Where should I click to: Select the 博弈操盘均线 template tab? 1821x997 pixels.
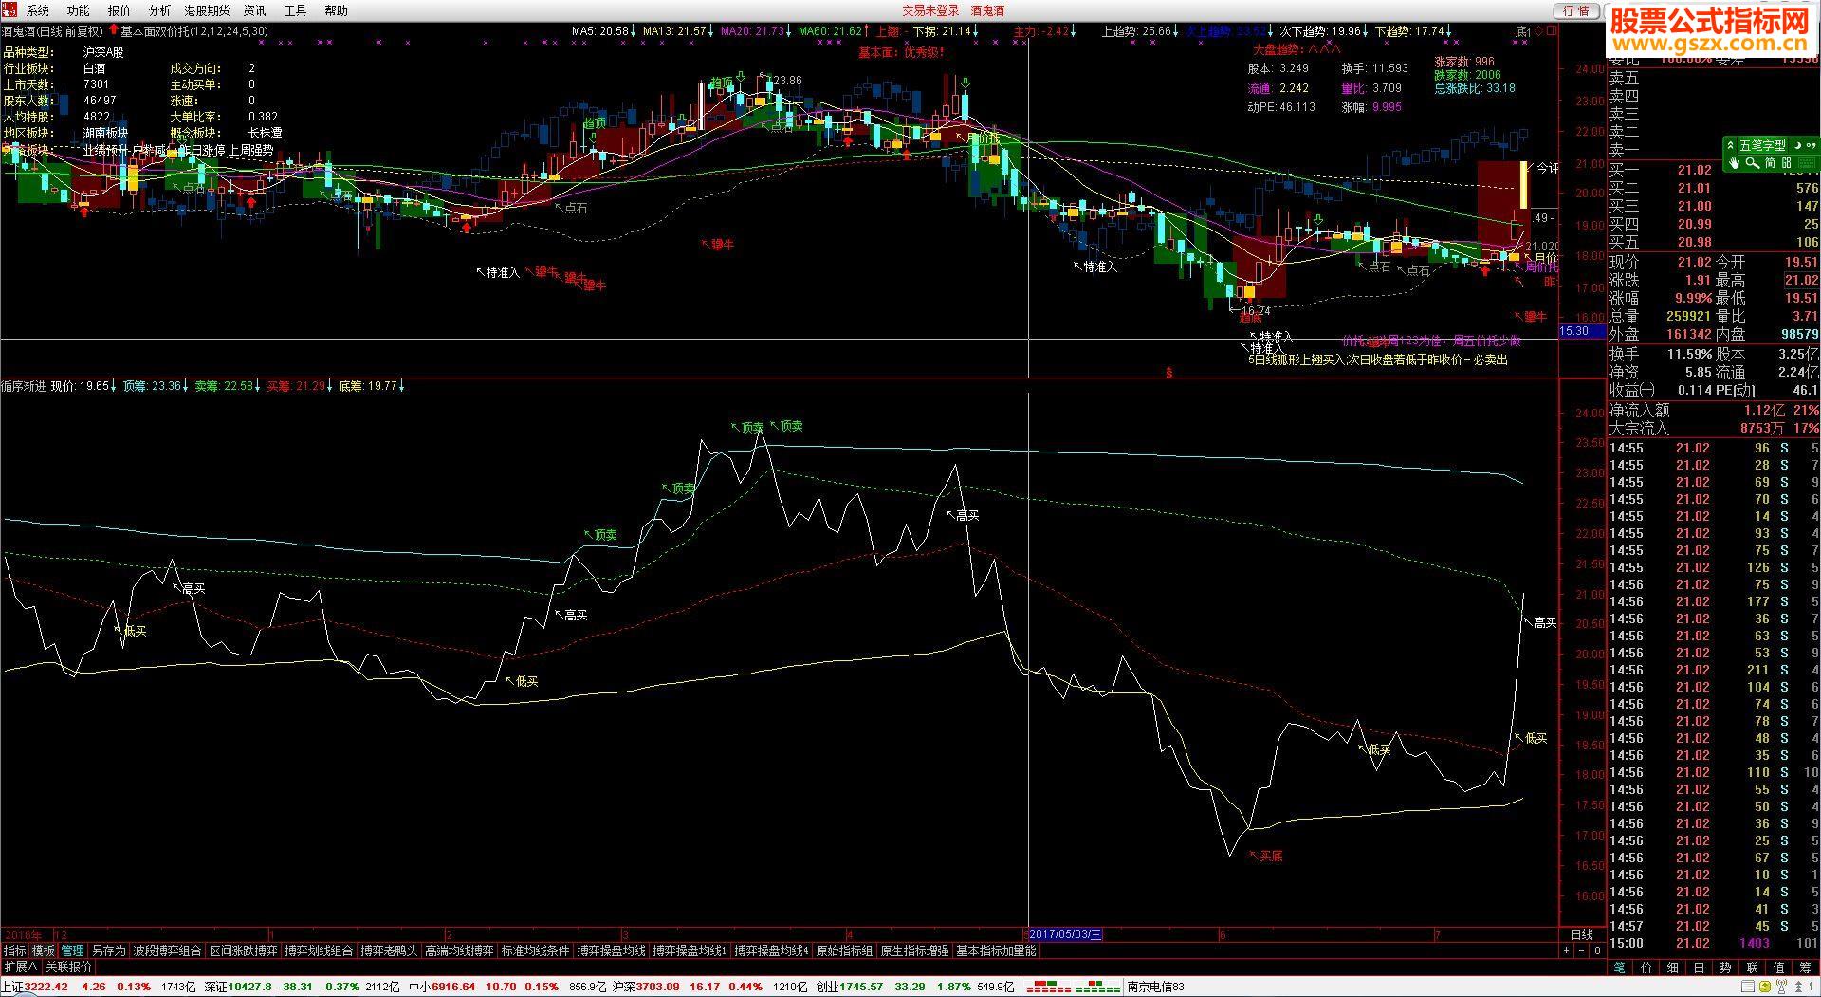(612, 951)
